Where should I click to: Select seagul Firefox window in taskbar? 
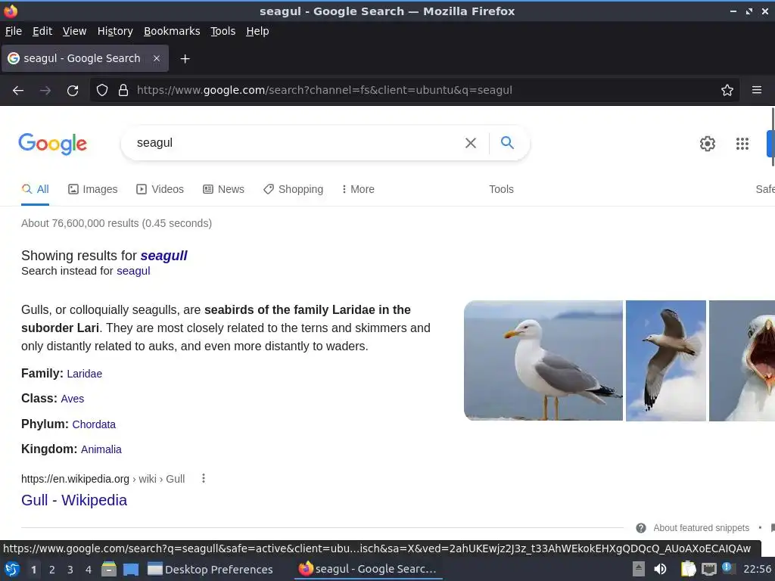[368, 569]
